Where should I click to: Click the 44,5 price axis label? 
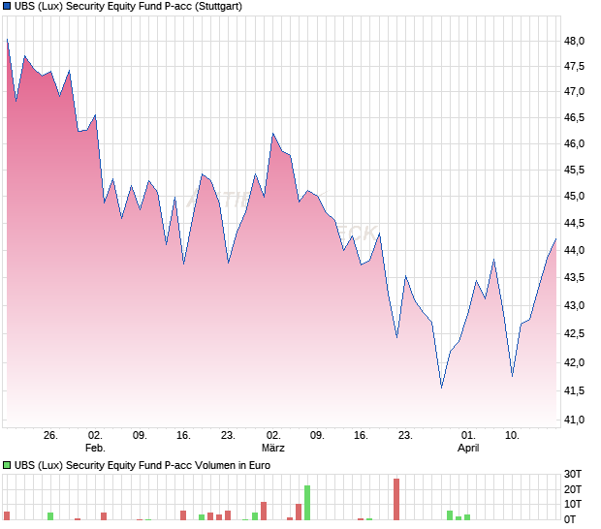click(x=574, y=223)
